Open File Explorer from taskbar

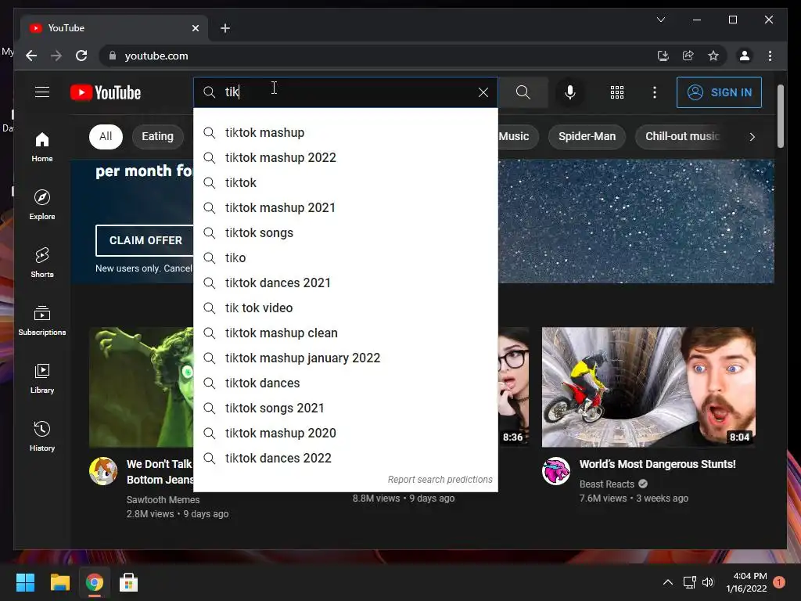coord(59,582)
